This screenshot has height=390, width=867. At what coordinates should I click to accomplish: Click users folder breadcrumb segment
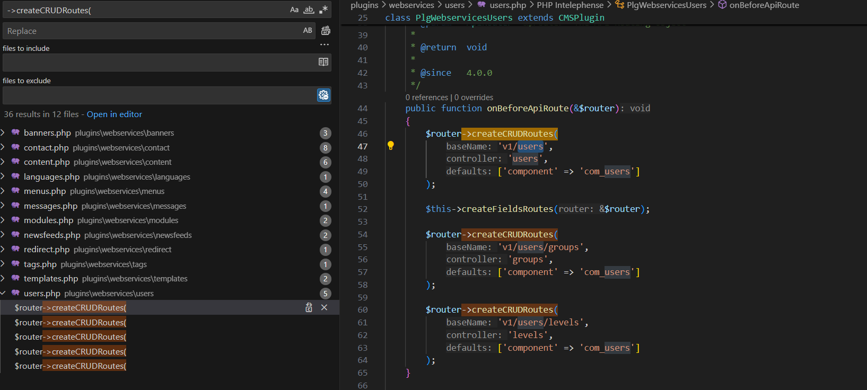point(454,5)
